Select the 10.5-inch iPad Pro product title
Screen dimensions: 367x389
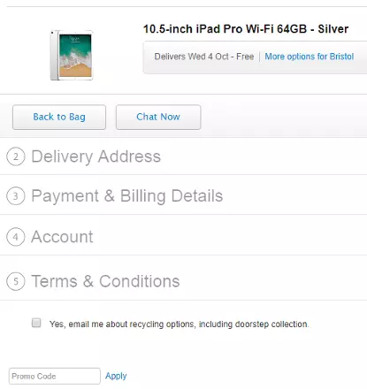(246, 29)
